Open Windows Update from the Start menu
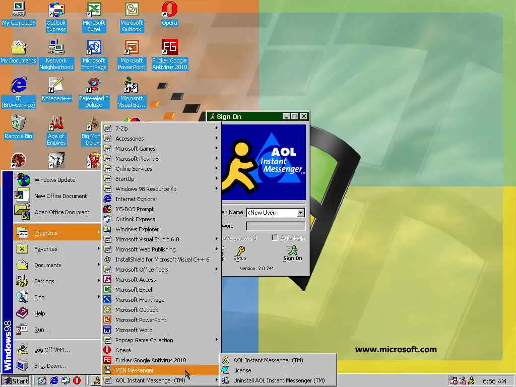516x387 pixels. 57,180
